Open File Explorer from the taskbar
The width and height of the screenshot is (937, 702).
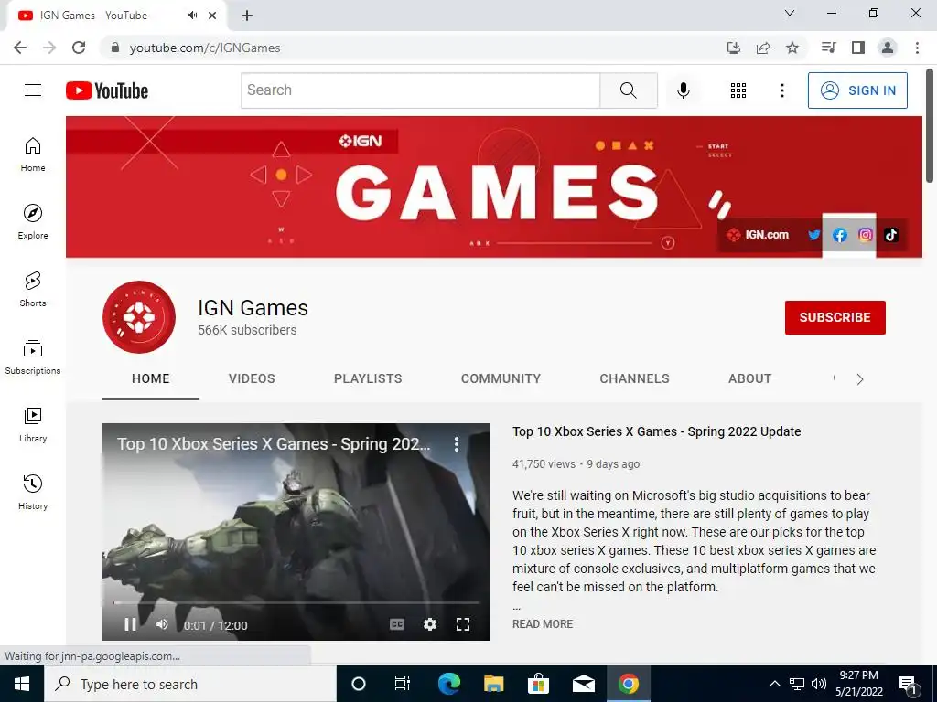tap(493, 684)
